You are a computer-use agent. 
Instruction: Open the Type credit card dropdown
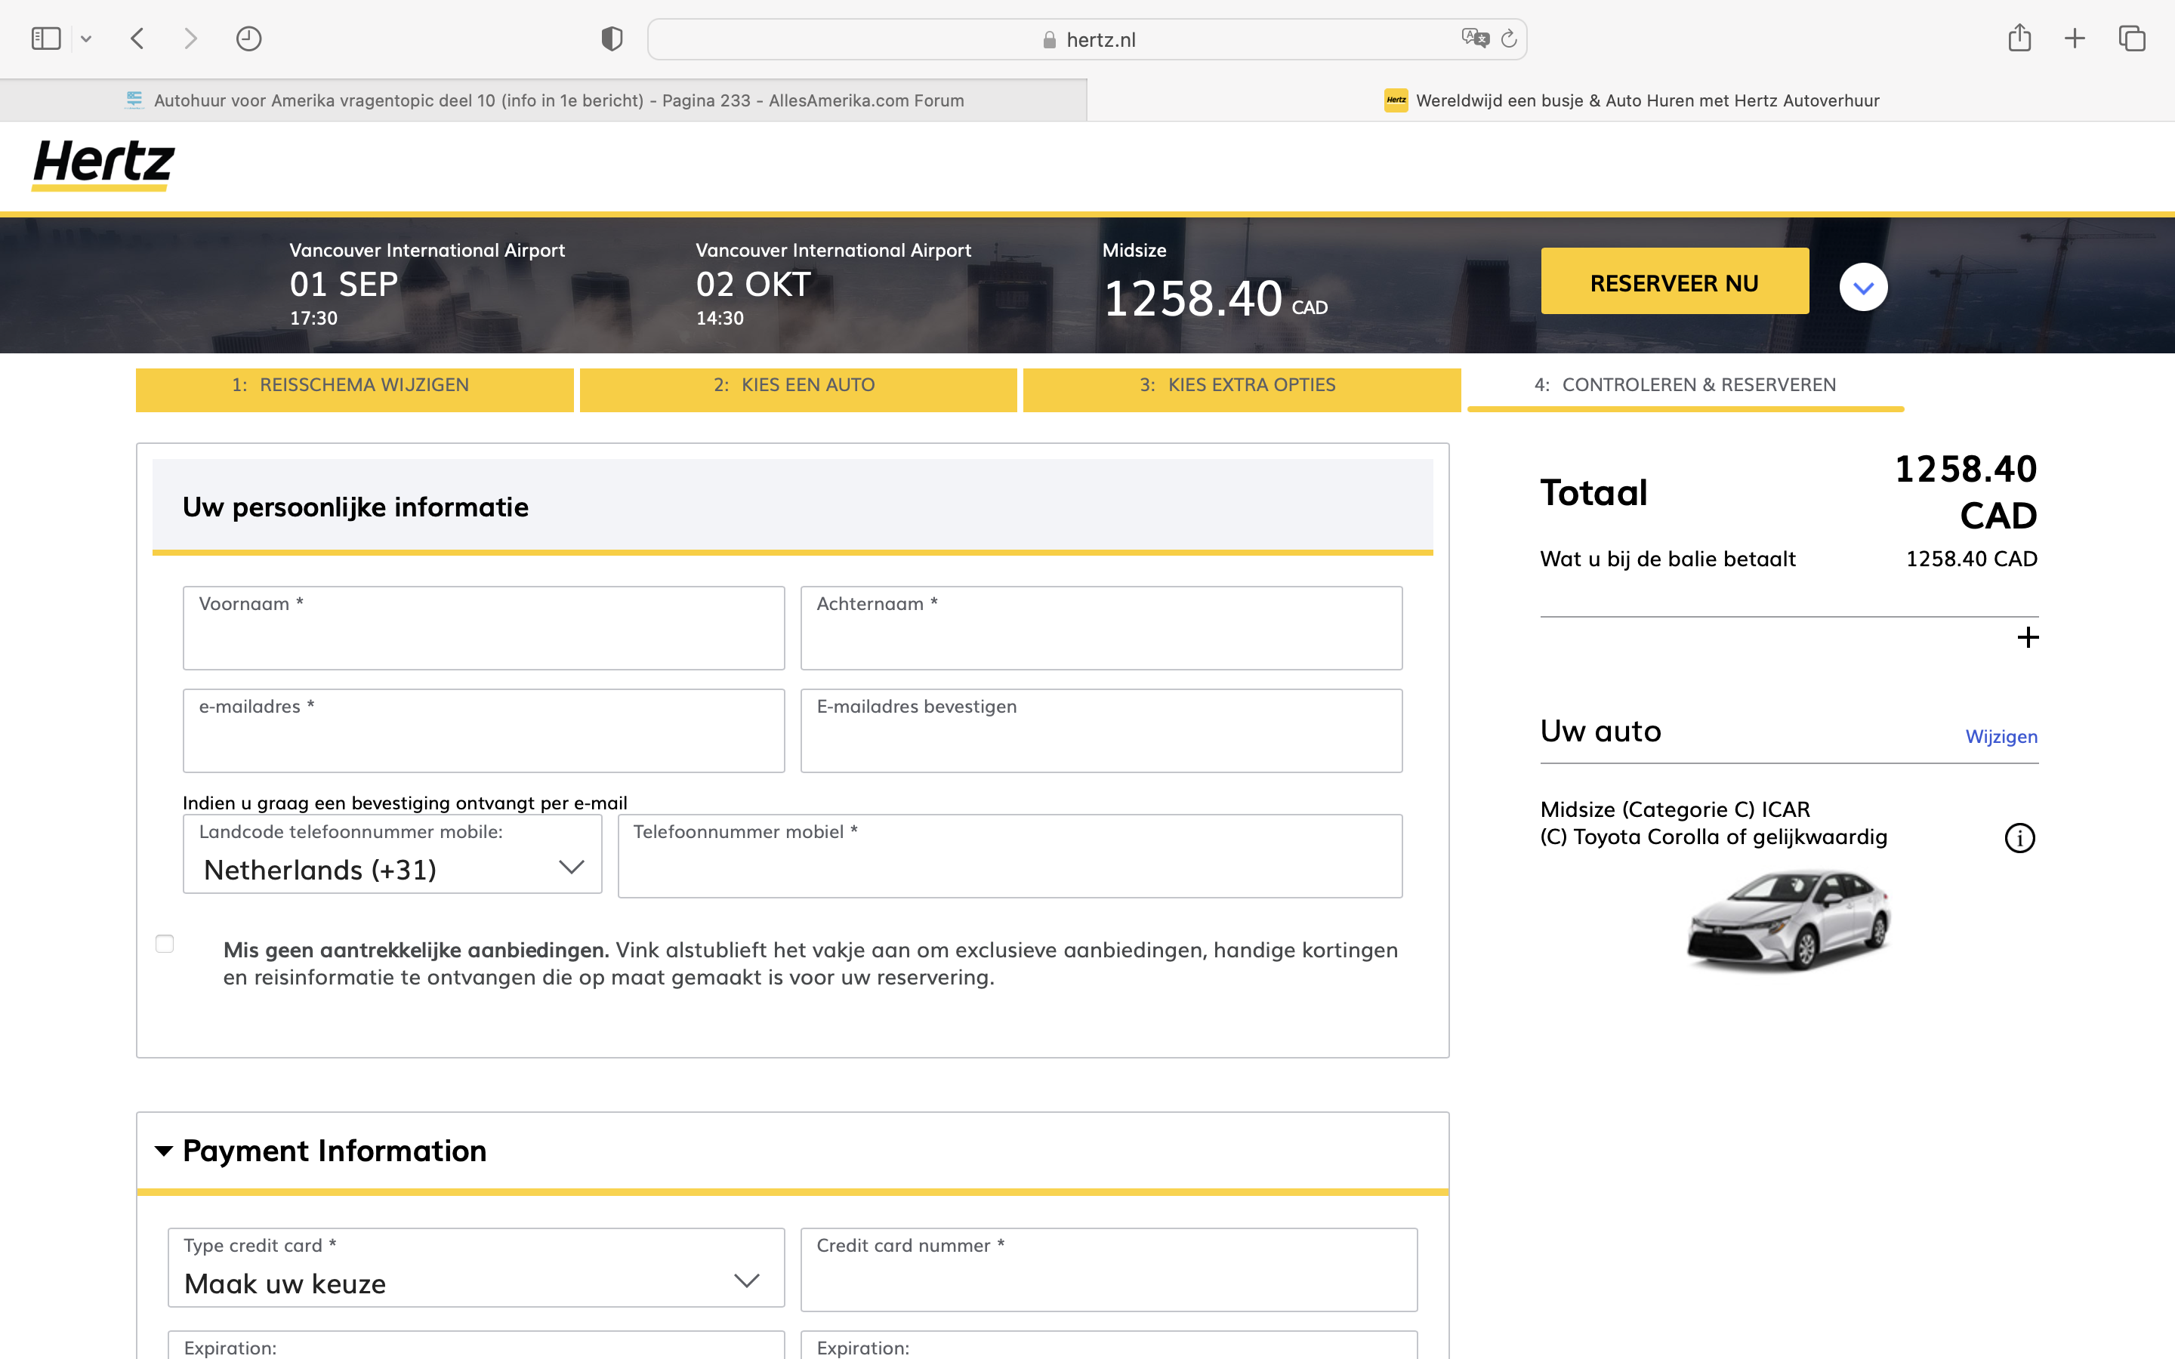click(x=476, y=1269)
